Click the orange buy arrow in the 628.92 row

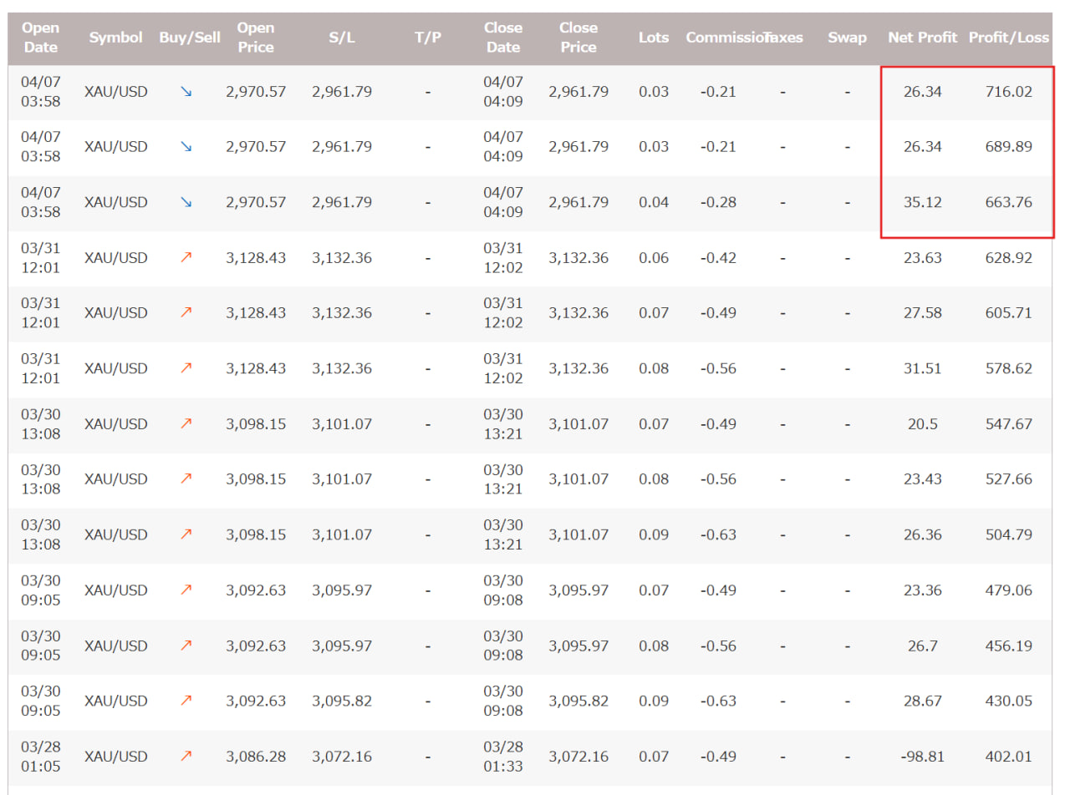pyautogui.click(x=186, y=258)
